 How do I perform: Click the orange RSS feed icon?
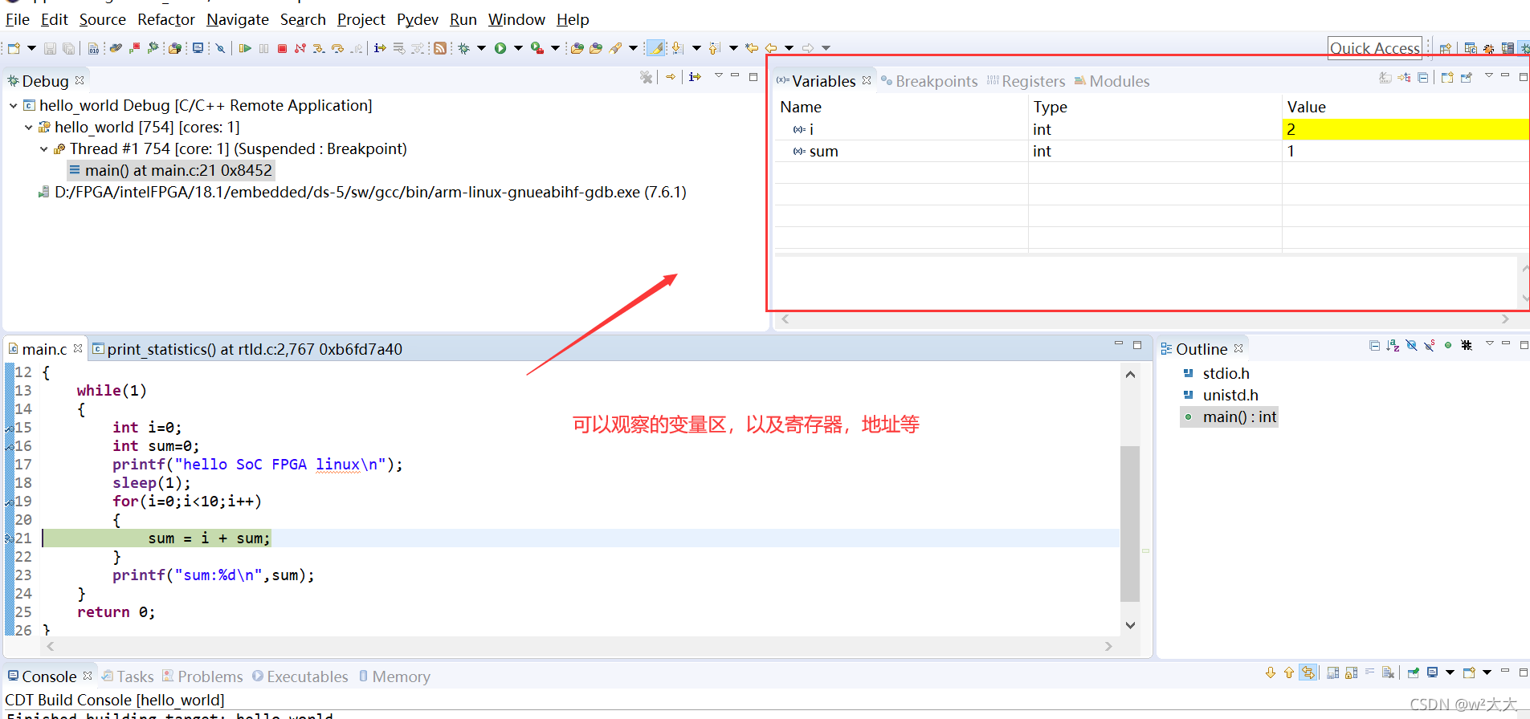(440, 48)
